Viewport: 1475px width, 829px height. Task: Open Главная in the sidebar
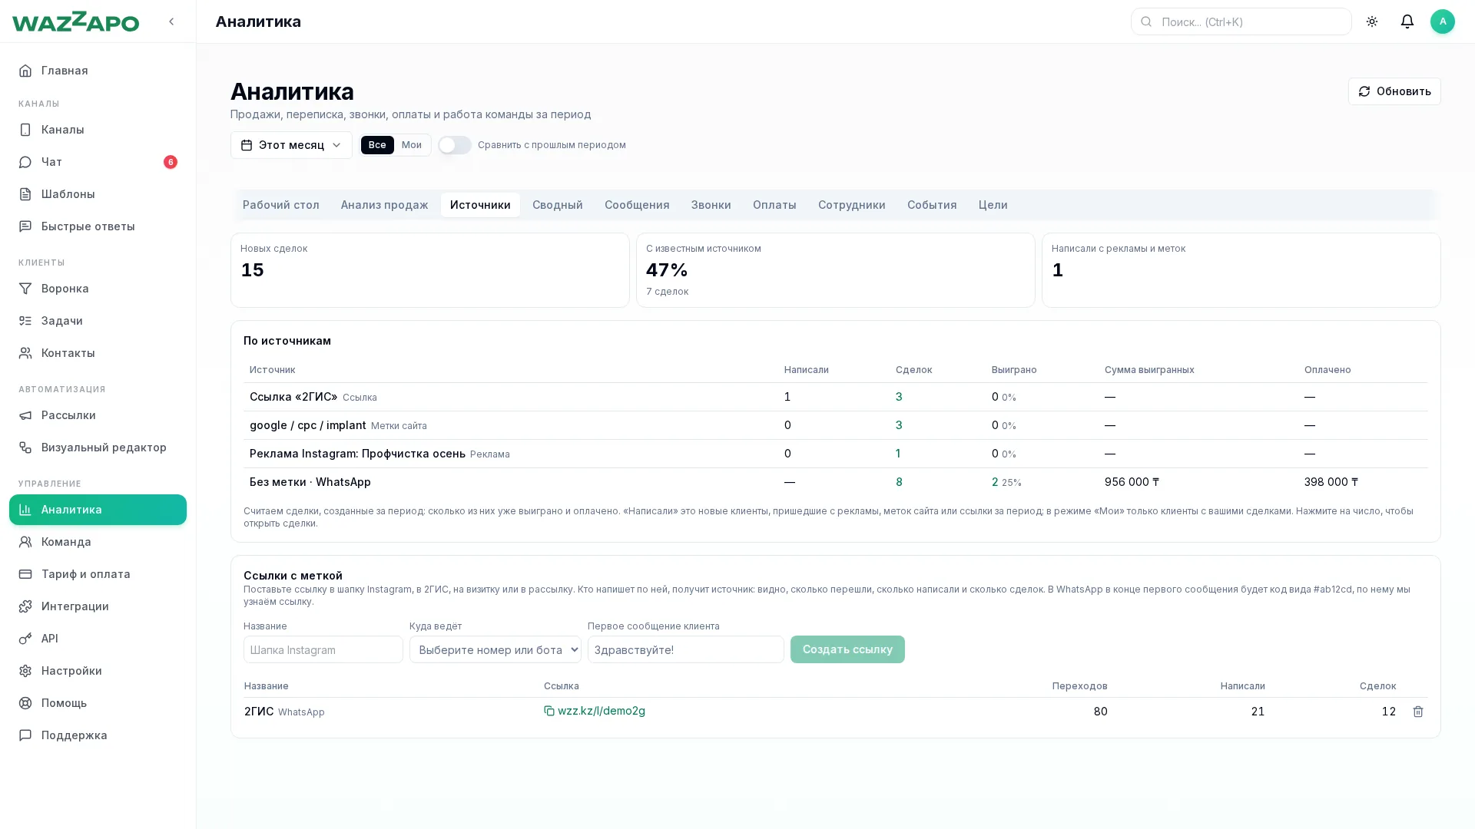click(98, 71)
